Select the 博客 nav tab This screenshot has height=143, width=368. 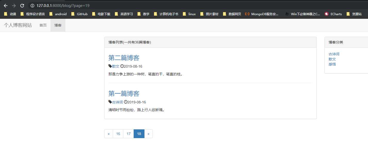click(58, 25)
